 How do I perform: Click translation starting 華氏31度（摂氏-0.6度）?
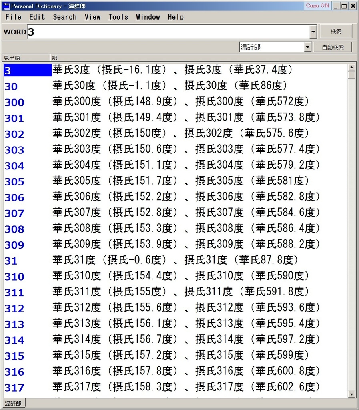tap(175, 260)
